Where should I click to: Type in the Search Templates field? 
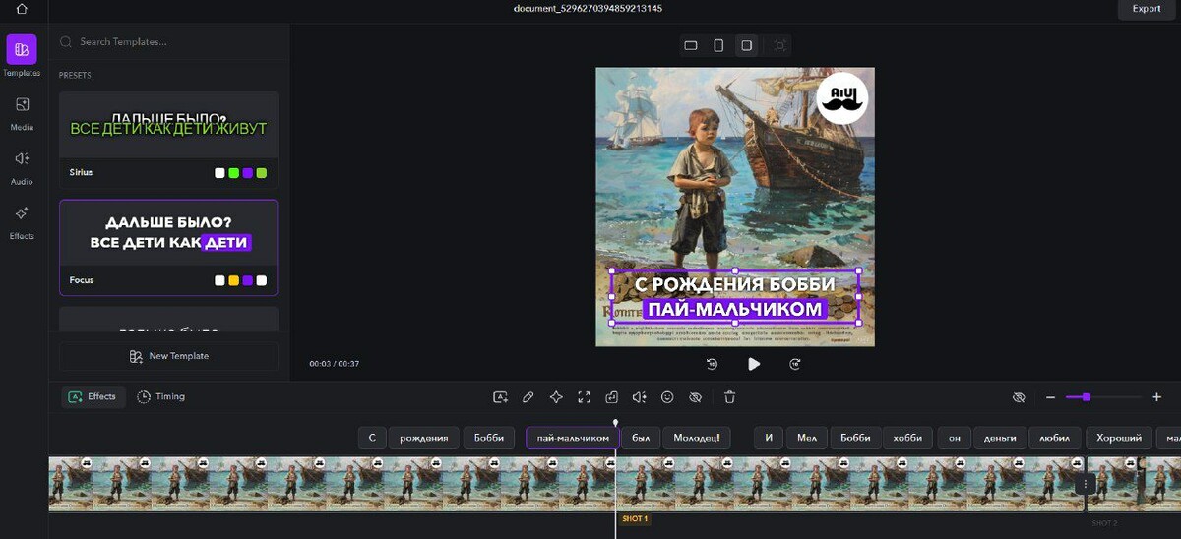(x=167, y=42)
